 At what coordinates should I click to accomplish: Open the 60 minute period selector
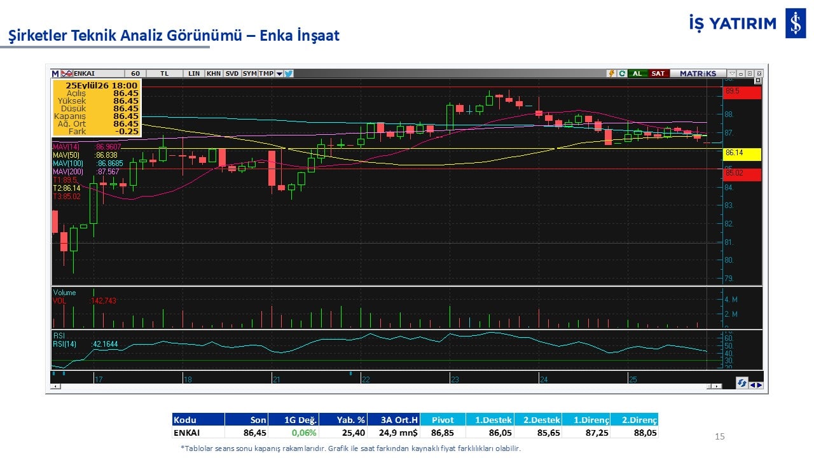pyautogui.click(x=135, y=74)
